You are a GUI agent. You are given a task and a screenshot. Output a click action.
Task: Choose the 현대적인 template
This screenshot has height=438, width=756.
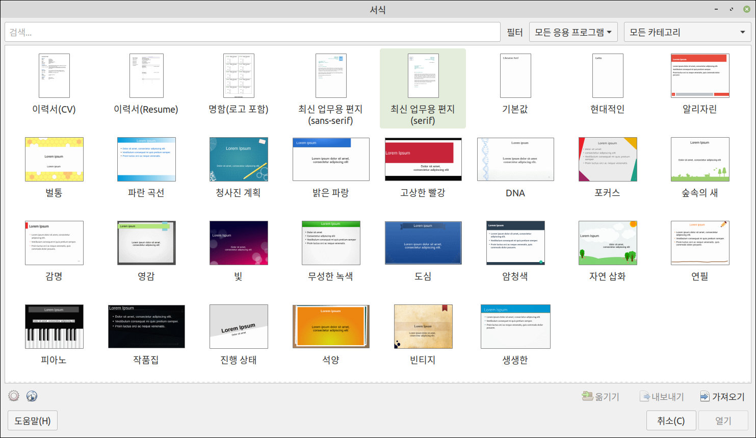coord(608,85)
